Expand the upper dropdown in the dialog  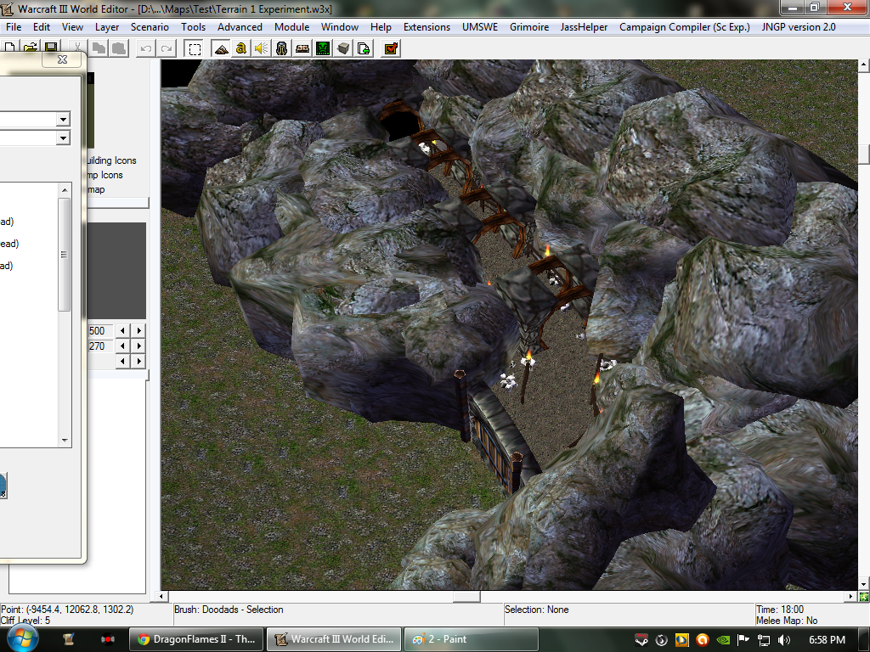pyautogui.click(x=63, y=119)
